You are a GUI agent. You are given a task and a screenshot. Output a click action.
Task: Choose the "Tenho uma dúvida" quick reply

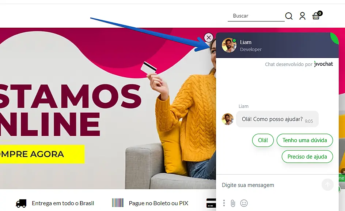point(304,140)
